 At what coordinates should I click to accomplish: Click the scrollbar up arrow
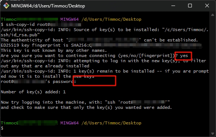212,15
